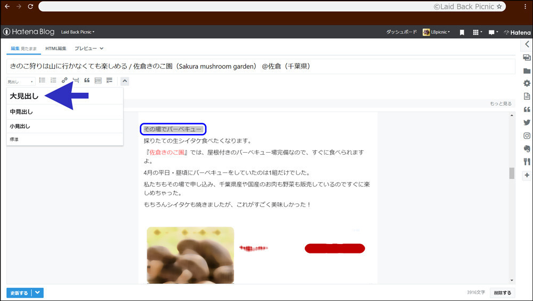Switch to the HTML編集 tab
The height and width of the screenshot is (301, 533).
pyautogui.click(x=56, y=49)
